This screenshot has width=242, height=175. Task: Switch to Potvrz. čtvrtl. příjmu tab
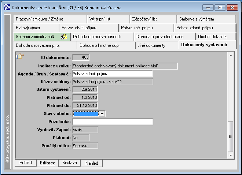point(89,28)
